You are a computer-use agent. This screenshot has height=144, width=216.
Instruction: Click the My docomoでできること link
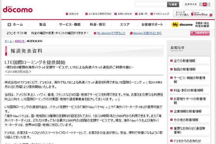(111, 33)
